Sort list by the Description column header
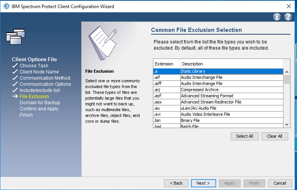 pos(231,63)
